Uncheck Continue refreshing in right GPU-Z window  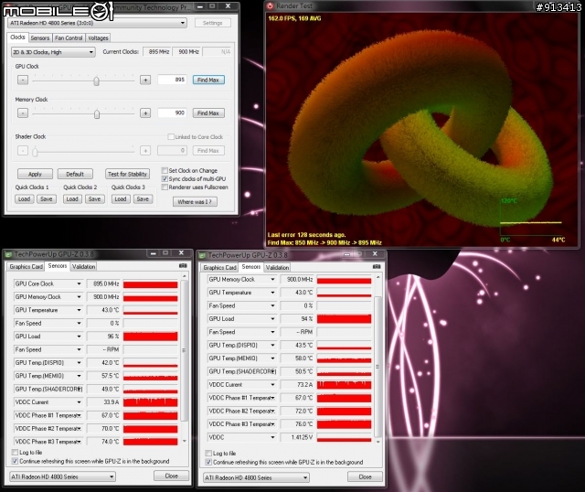[208, 462]
